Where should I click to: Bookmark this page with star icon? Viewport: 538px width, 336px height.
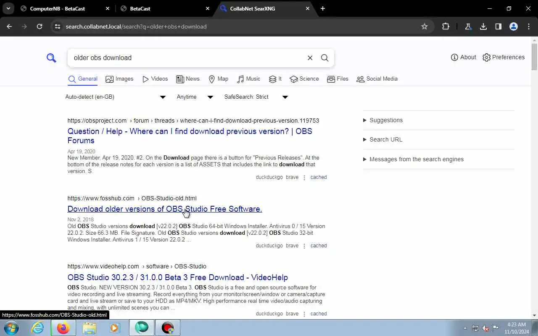click(x=425, y=26)
